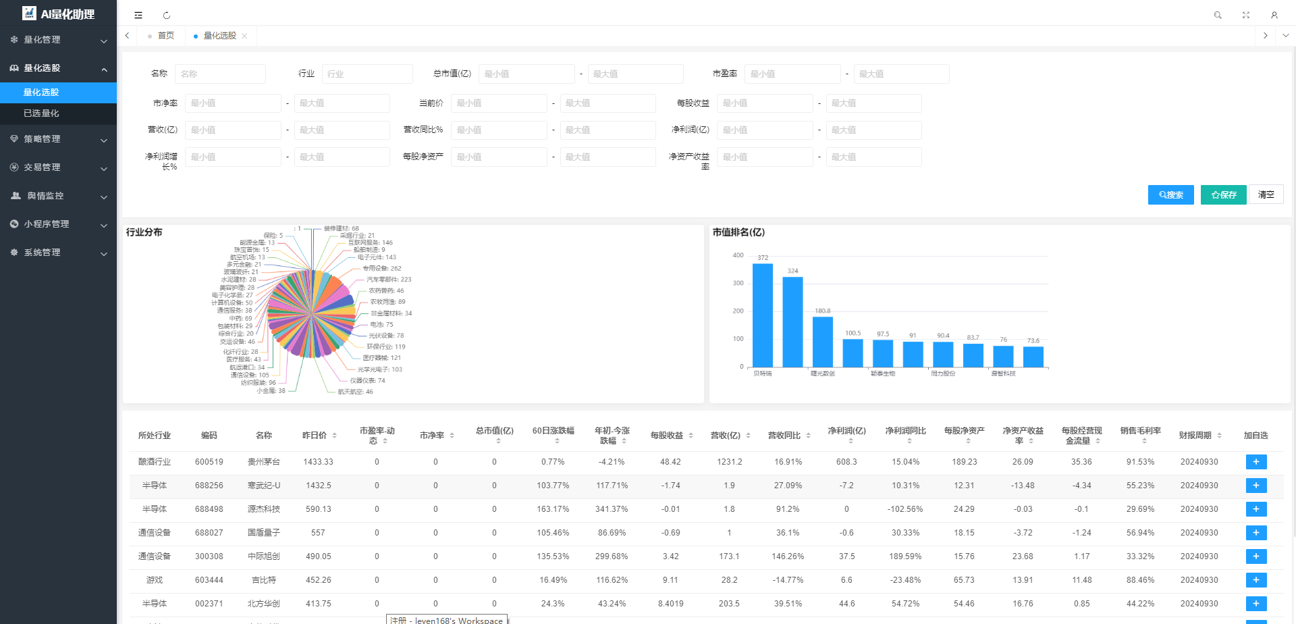
Task: Add 中际旭创 row using plus icon
Action: pos(1255,556)
